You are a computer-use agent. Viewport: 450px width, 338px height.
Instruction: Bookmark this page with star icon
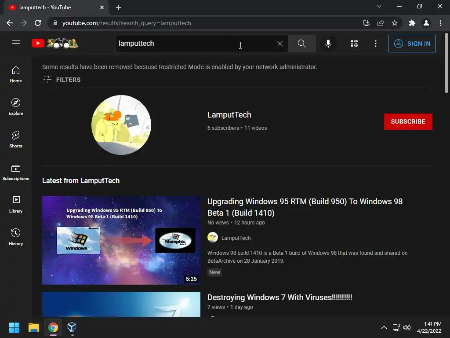(x=395, y=23)
